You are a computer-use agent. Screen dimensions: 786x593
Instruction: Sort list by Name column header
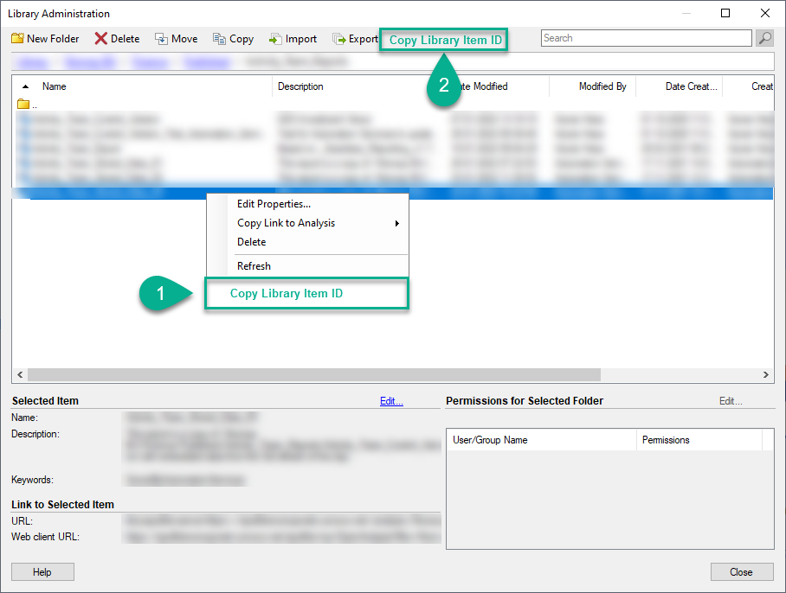click(x=55, y=86)
